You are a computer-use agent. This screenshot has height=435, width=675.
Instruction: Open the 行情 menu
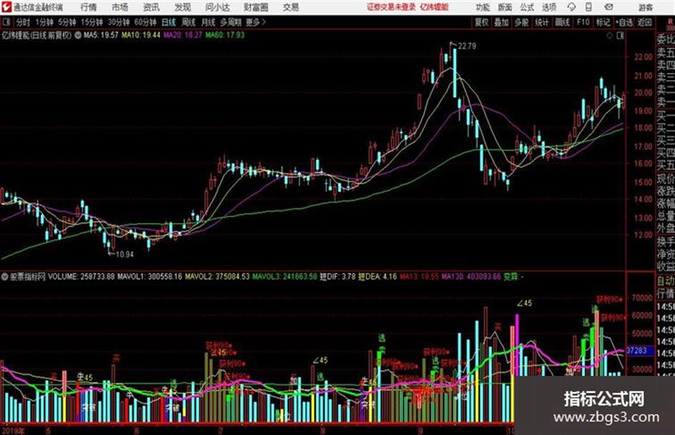click(89, 7)
